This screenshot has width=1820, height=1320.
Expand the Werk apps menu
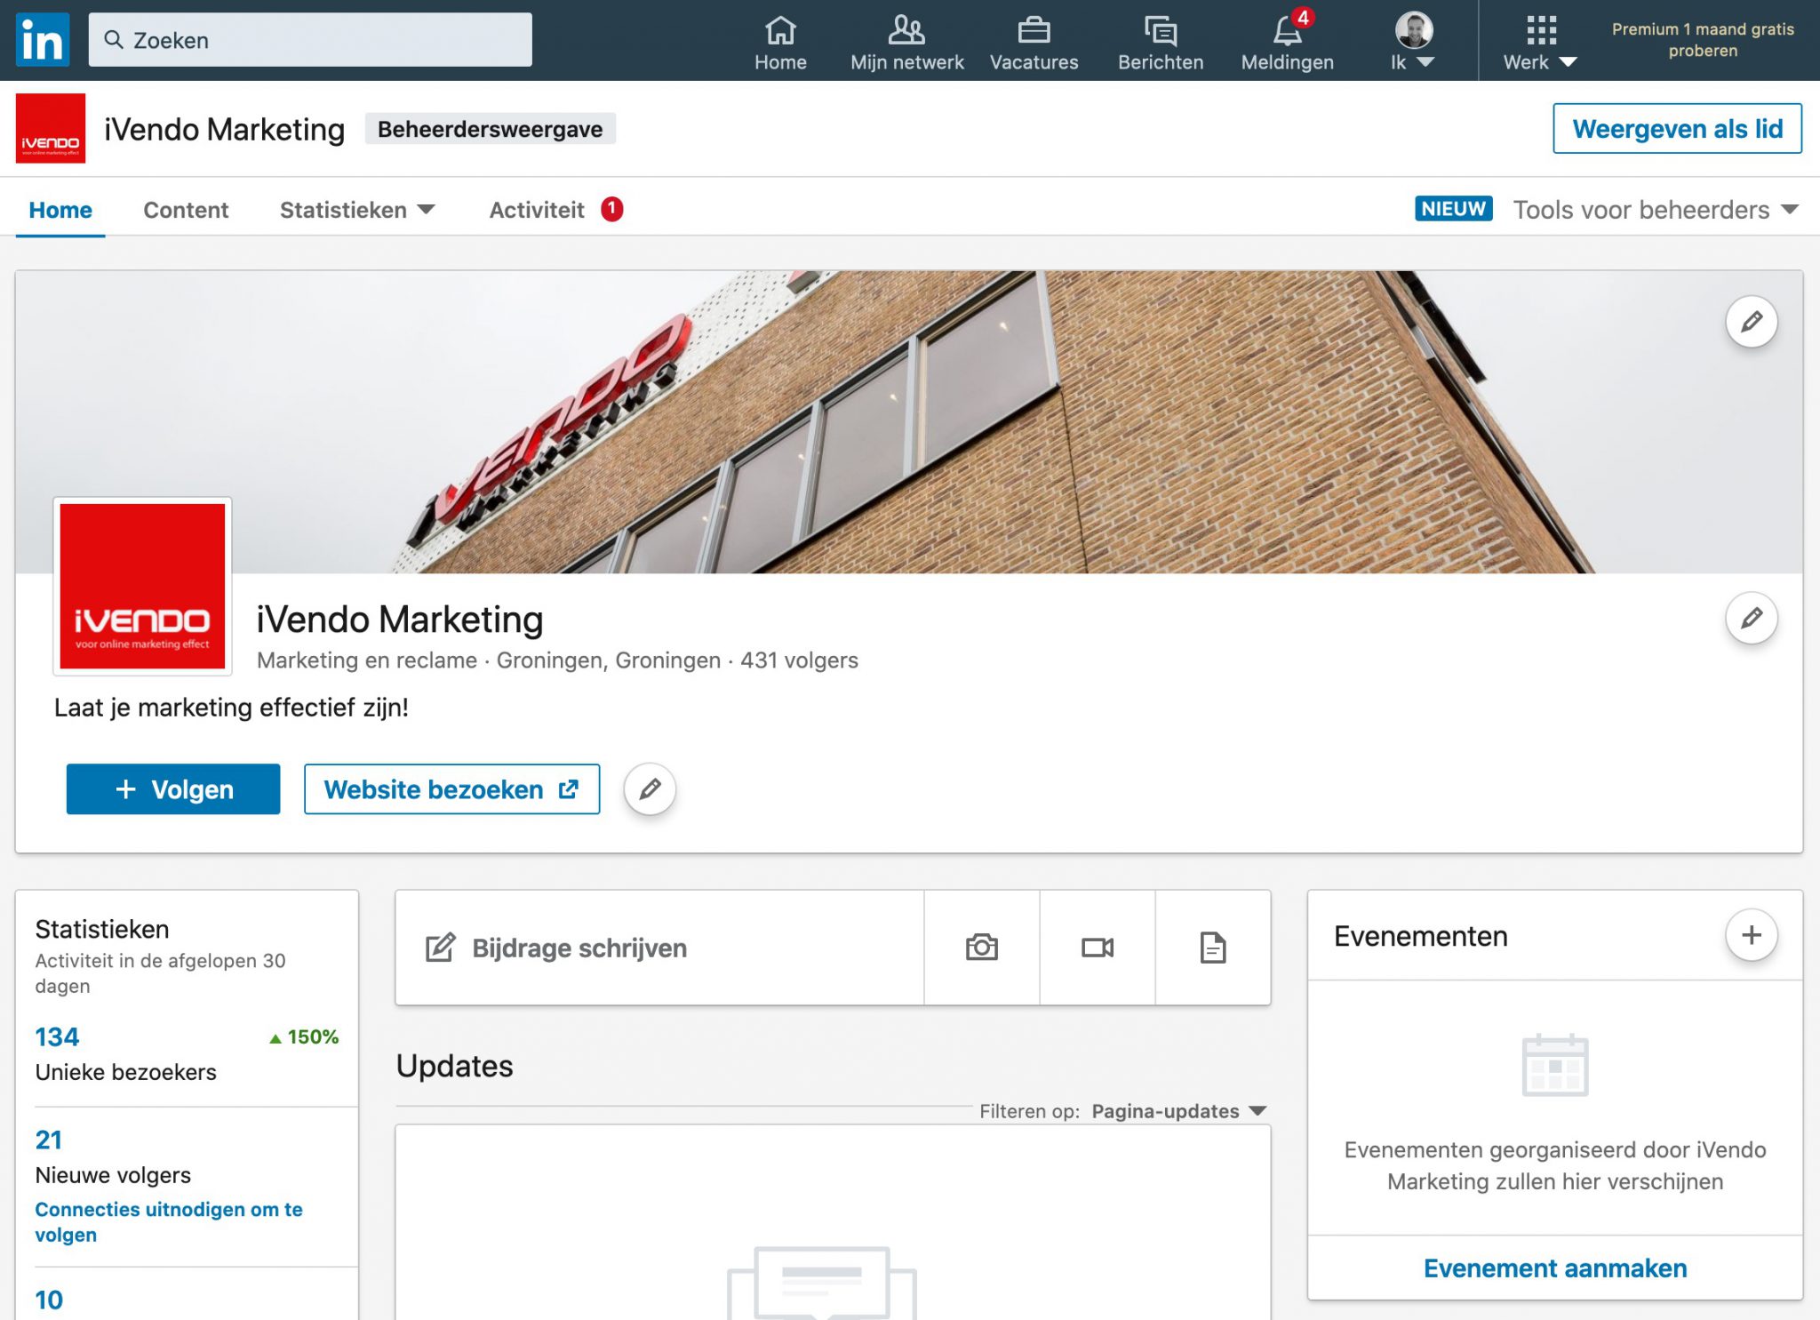(1540, 42)
